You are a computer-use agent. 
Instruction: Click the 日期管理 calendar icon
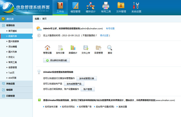click(x=3, y=96)
